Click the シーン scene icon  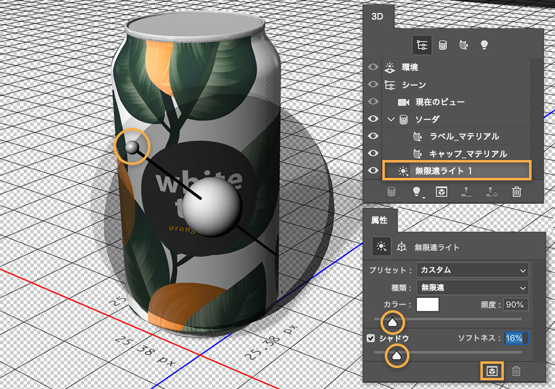(x=390, y=85)
